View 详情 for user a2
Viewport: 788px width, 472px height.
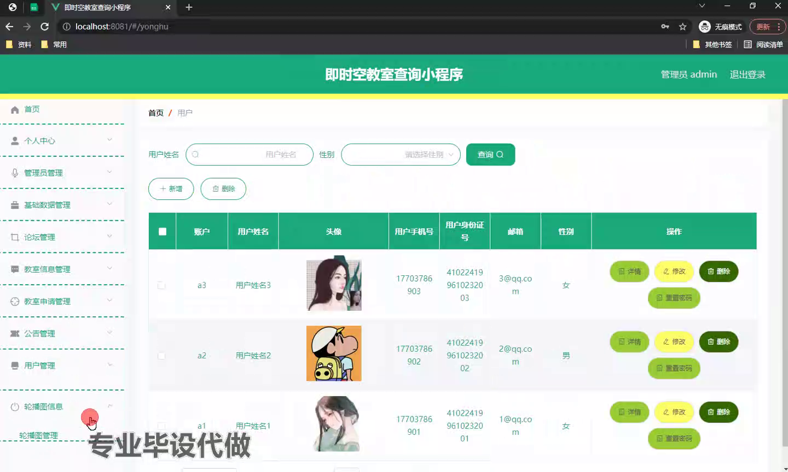coord(629,342)
